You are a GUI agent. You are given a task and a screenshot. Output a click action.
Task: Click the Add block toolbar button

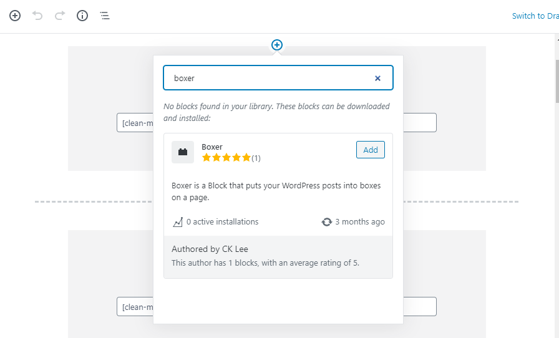15,16
